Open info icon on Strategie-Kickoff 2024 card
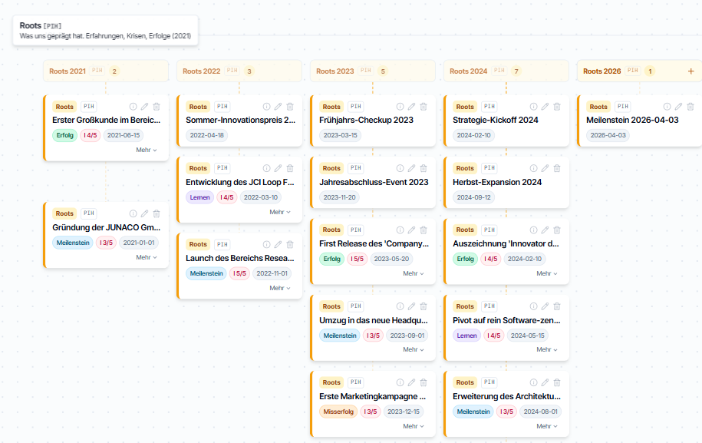 [533, 107]
